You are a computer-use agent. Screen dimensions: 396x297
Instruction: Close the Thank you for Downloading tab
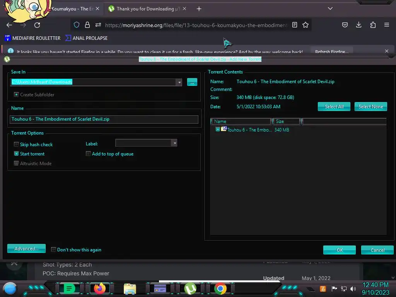[184, 9]
